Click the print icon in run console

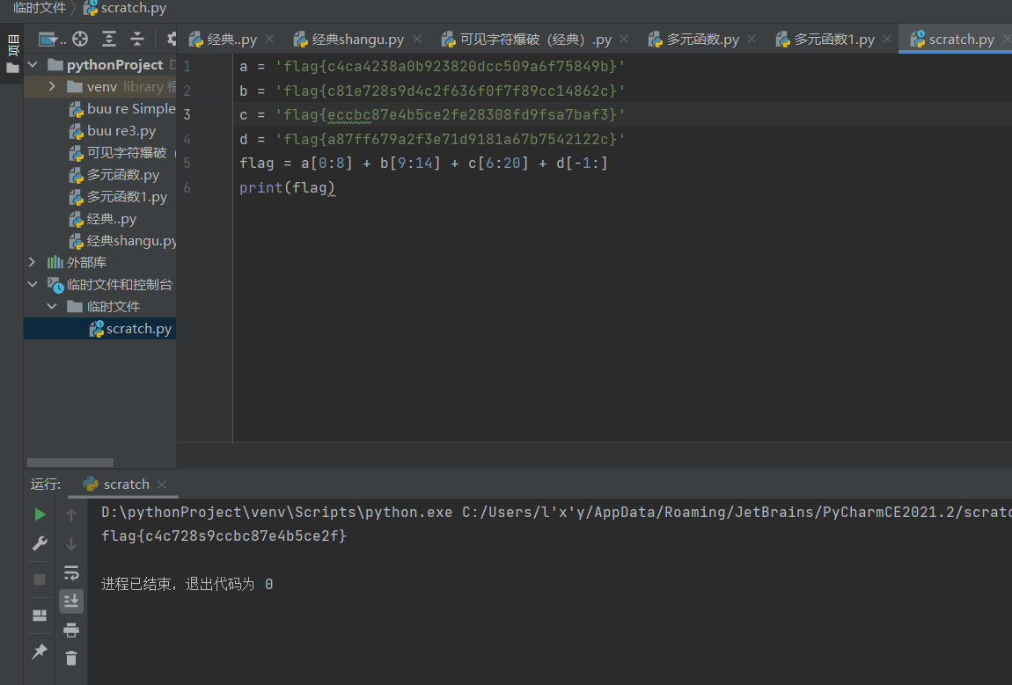pos(71,630)
